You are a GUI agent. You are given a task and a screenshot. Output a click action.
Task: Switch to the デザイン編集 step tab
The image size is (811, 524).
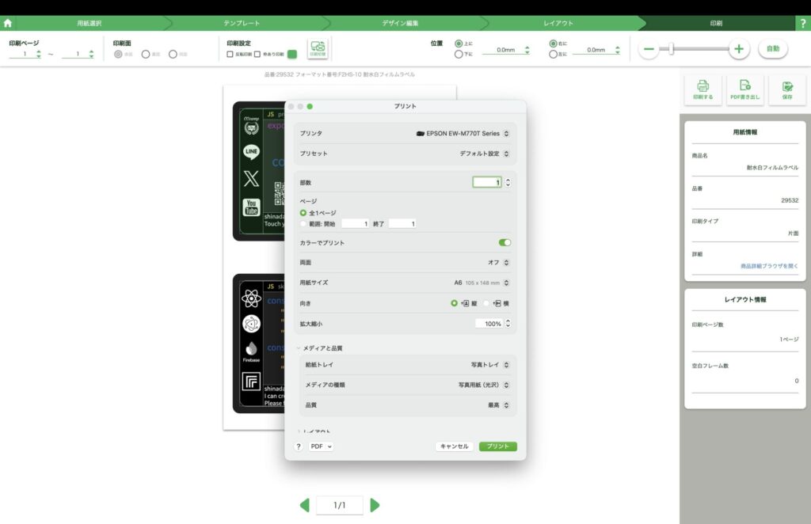(x=400, y=23)
